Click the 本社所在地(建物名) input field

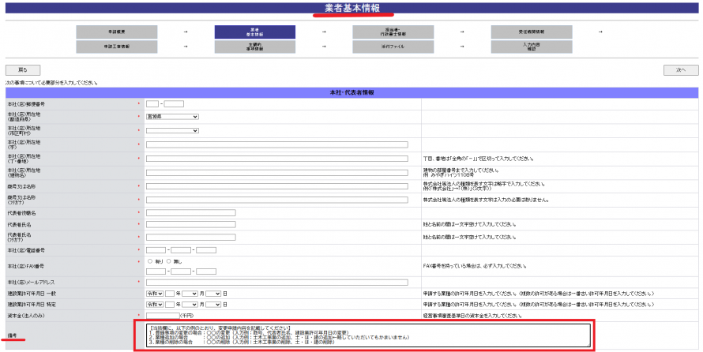[x=277, y=172]
